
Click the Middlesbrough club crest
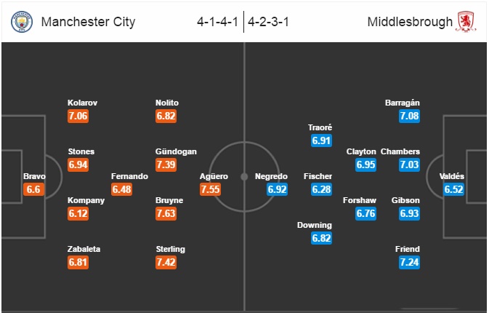(x=466, y=22)
